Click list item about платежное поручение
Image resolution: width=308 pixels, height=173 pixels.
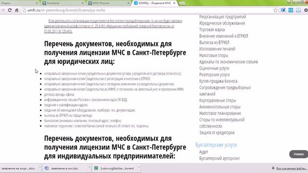point(97,126)
